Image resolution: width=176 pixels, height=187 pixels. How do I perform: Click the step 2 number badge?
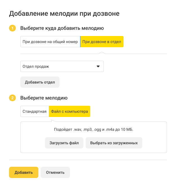pyautogui.click(x=12, y=98)
